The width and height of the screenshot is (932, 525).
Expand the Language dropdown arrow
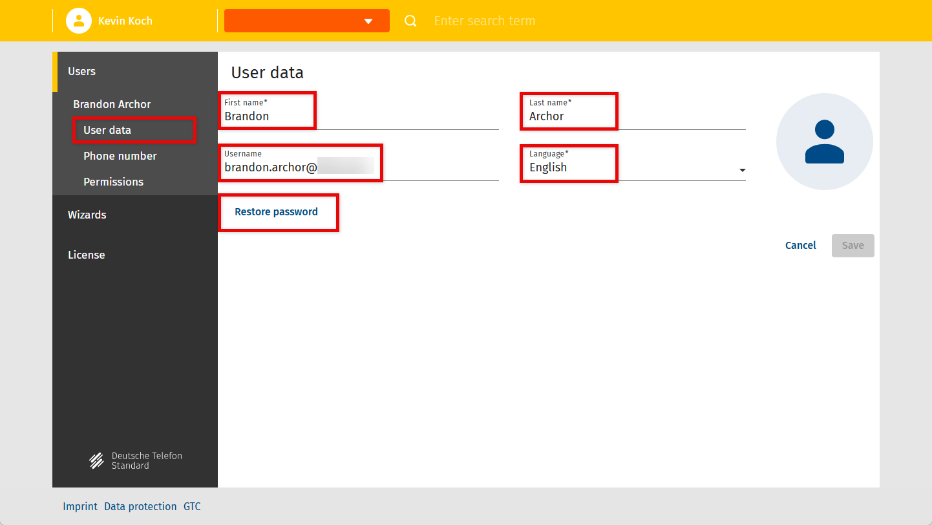tap(742, 170)
